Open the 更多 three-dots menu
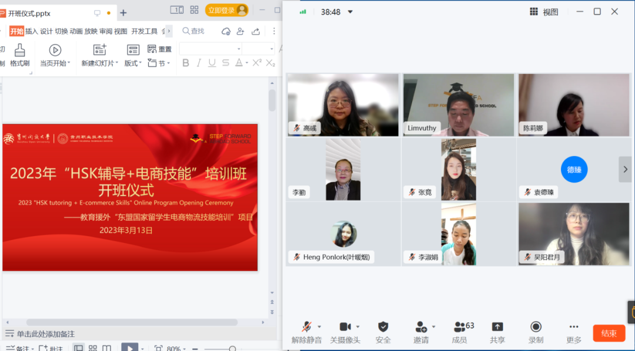Screen dimensions: 635x351 pyautogui.click(x=574, y=327)
